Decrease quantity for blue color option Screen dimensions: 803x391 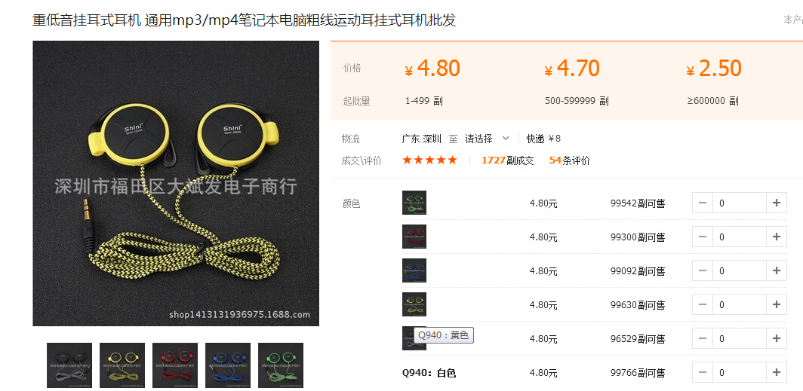click(703, 271)
